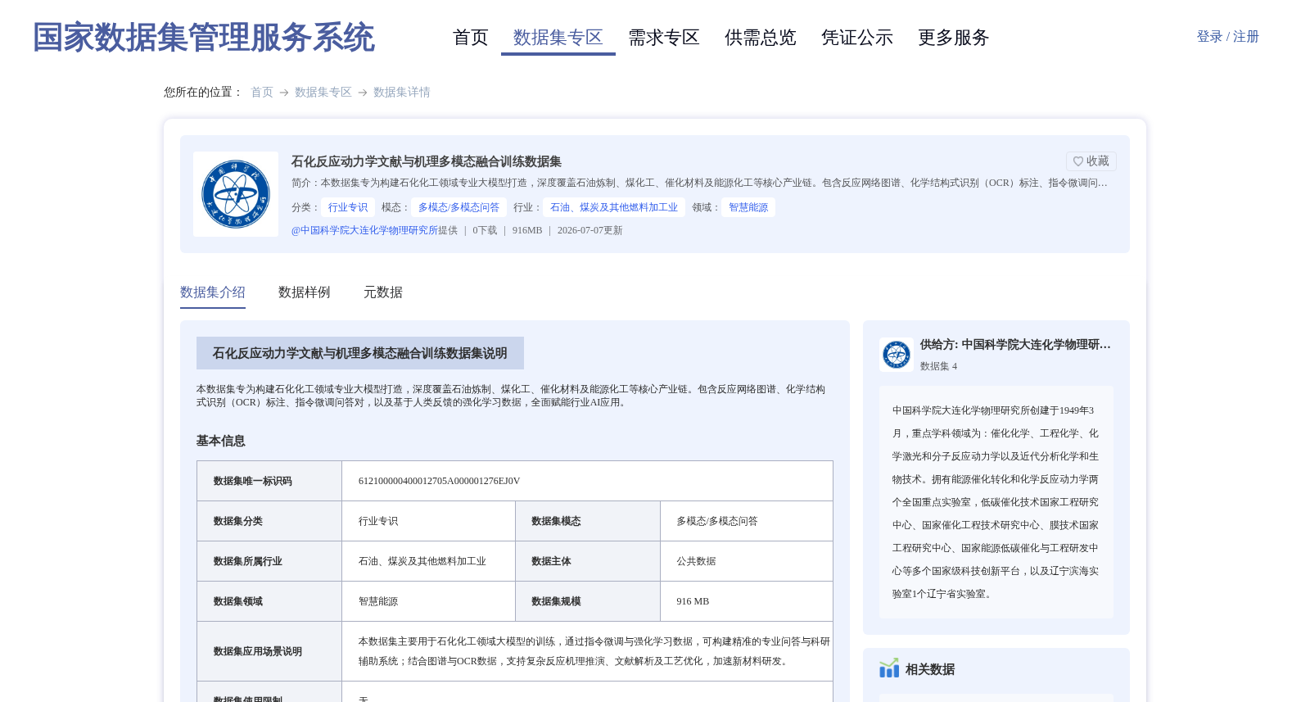The height and width of the screenshot is (702, 1310).
Task: Click the heart icon on 收藏 button
Action: pyautogui.click(x=1078, y=161)
